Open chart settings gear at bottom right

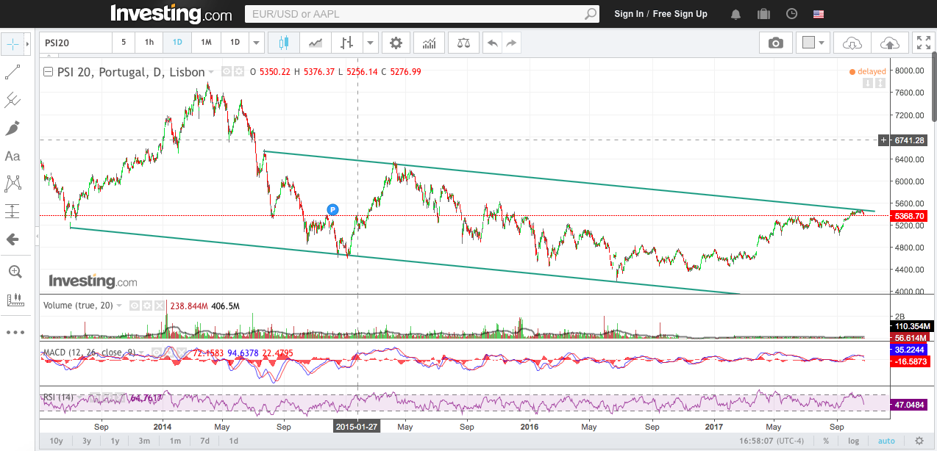(x=919, y=441)
